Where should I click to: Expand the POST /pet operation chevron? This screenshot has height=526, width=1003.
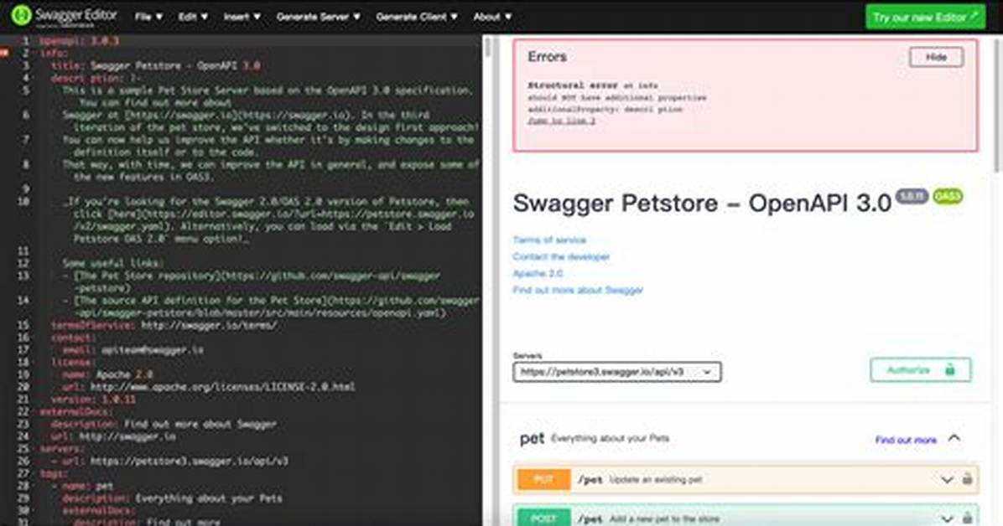947,518
